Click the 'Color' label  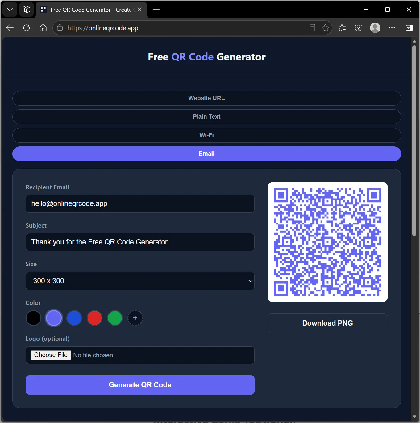click(x=33, y=303)
